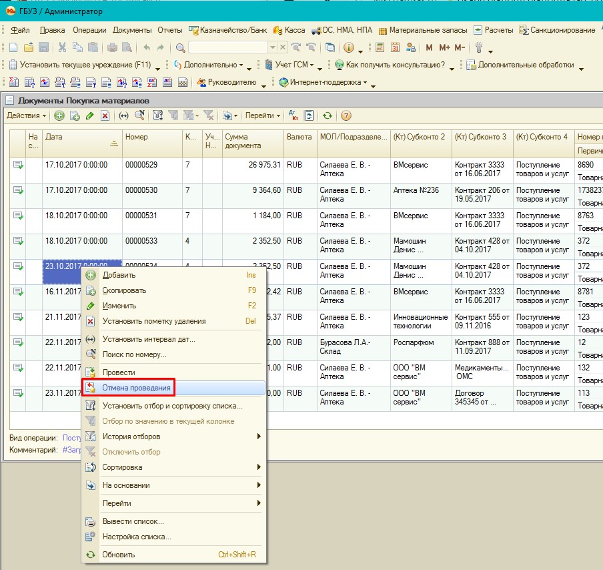
Task: Click the red X deletion mark toolbar icon
Action: 105,115
